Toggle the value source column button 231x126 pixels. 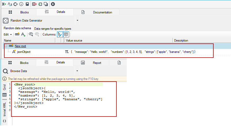pos(60,34)
